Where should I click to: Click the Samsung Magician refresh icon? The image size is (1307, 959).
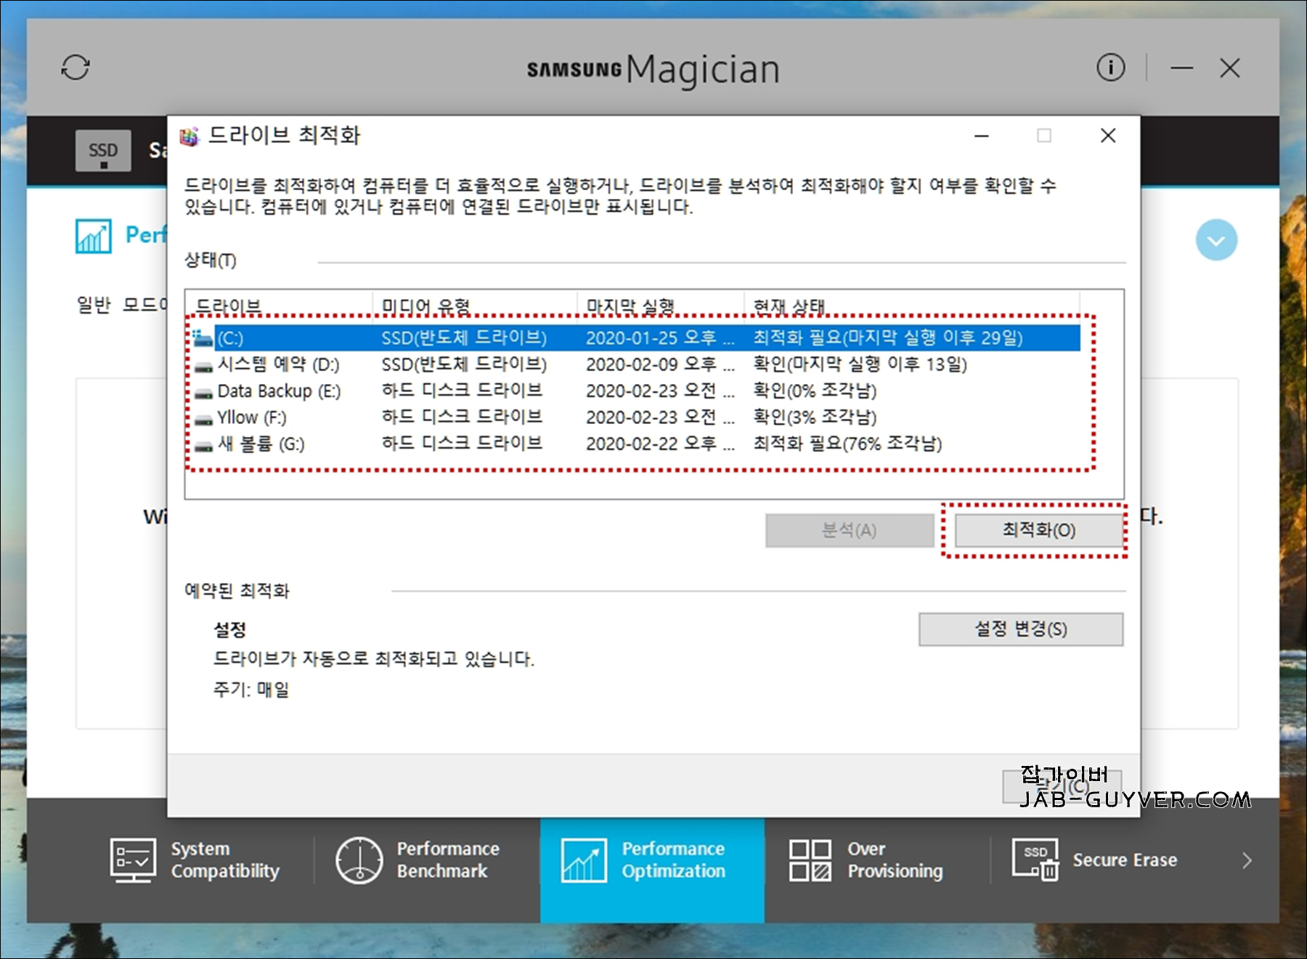click(76, 68)
